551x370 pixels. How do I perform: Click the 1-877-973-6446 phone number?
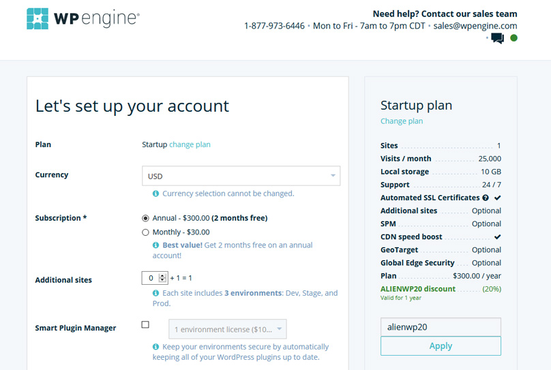(274, 26)
